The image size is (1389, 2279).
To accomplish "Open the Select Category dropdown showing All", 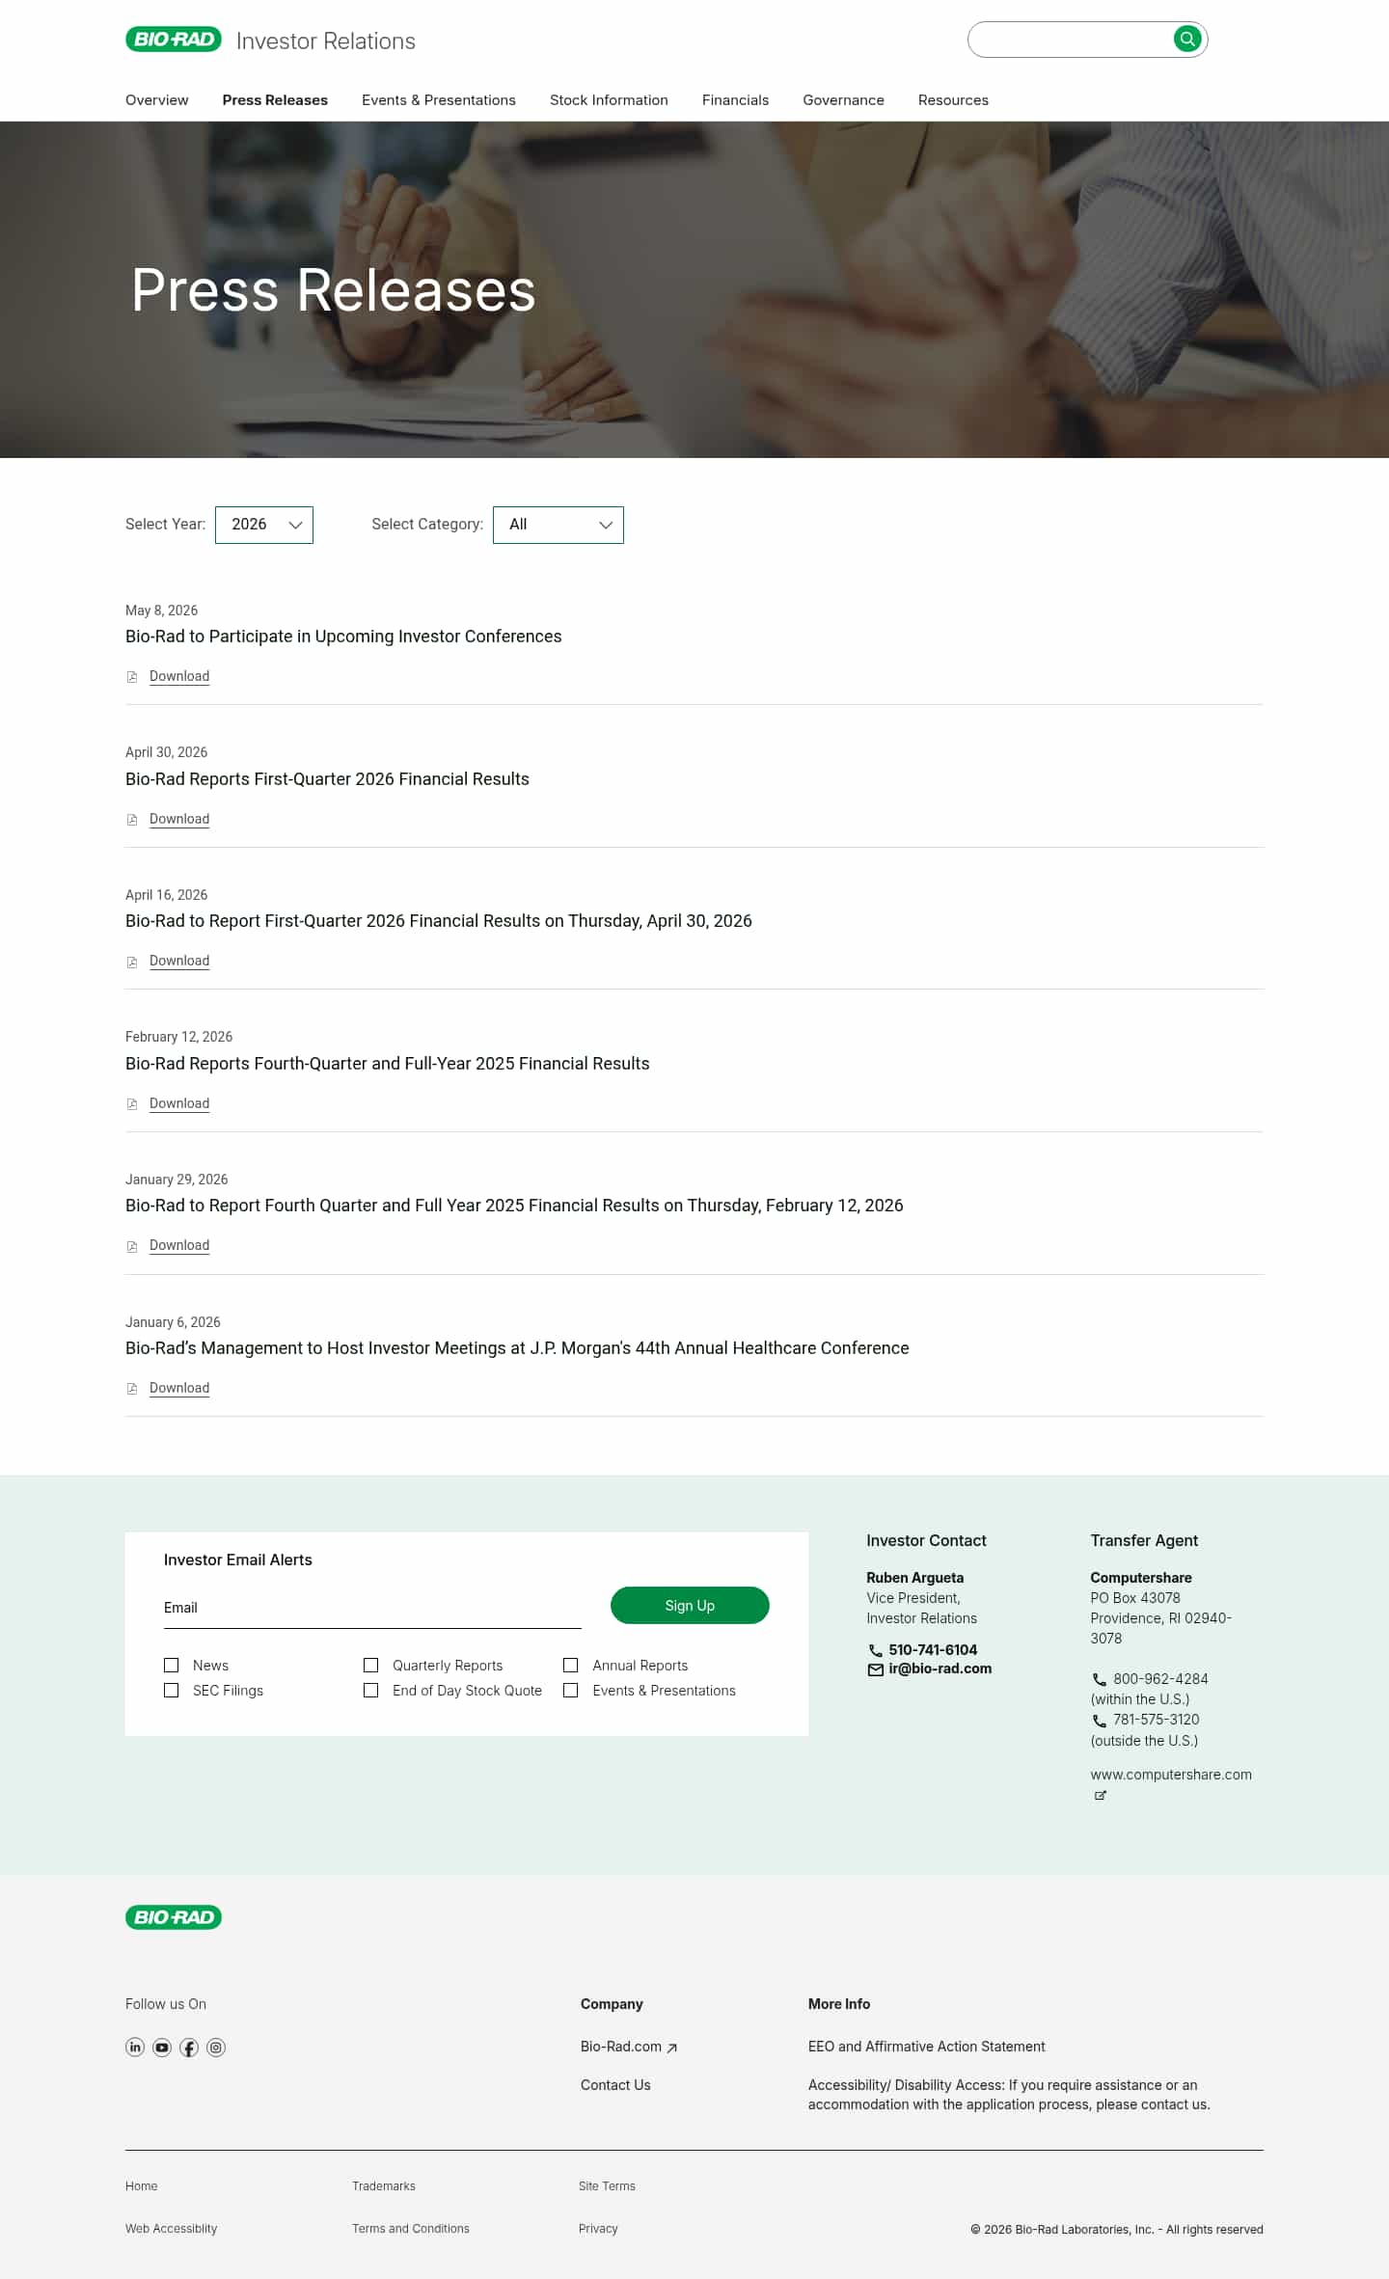I will click(558, 525).
